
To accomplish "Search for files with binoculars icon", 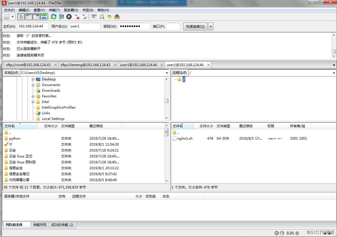I will (x=117, y=17).
